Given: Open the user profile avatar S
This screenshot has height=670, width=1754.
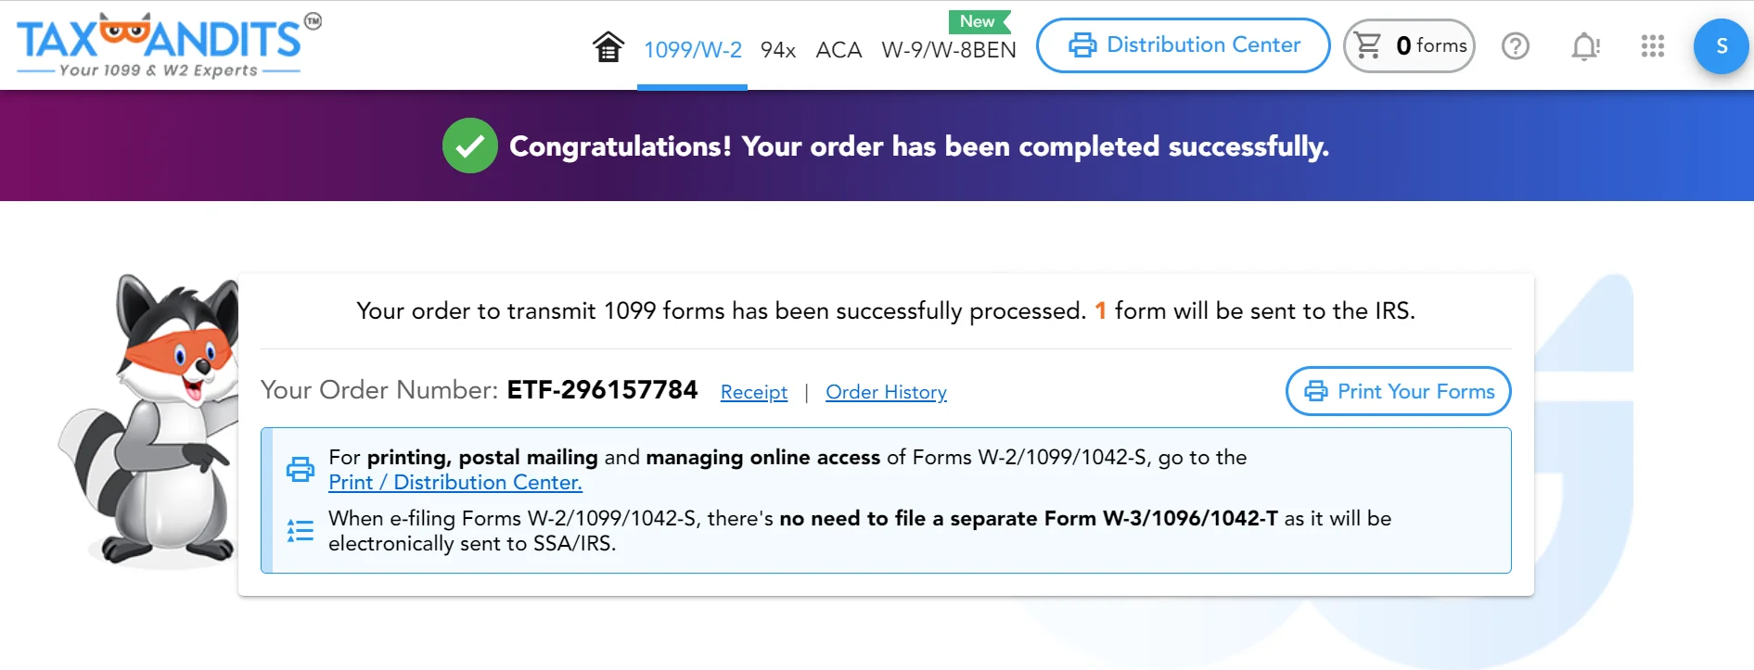Looking at the screenshot, I should [x=1721, y=45].
